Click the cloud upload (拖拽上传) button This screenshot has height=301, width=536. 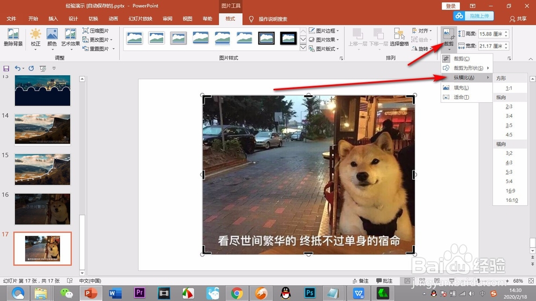[474, 16]
